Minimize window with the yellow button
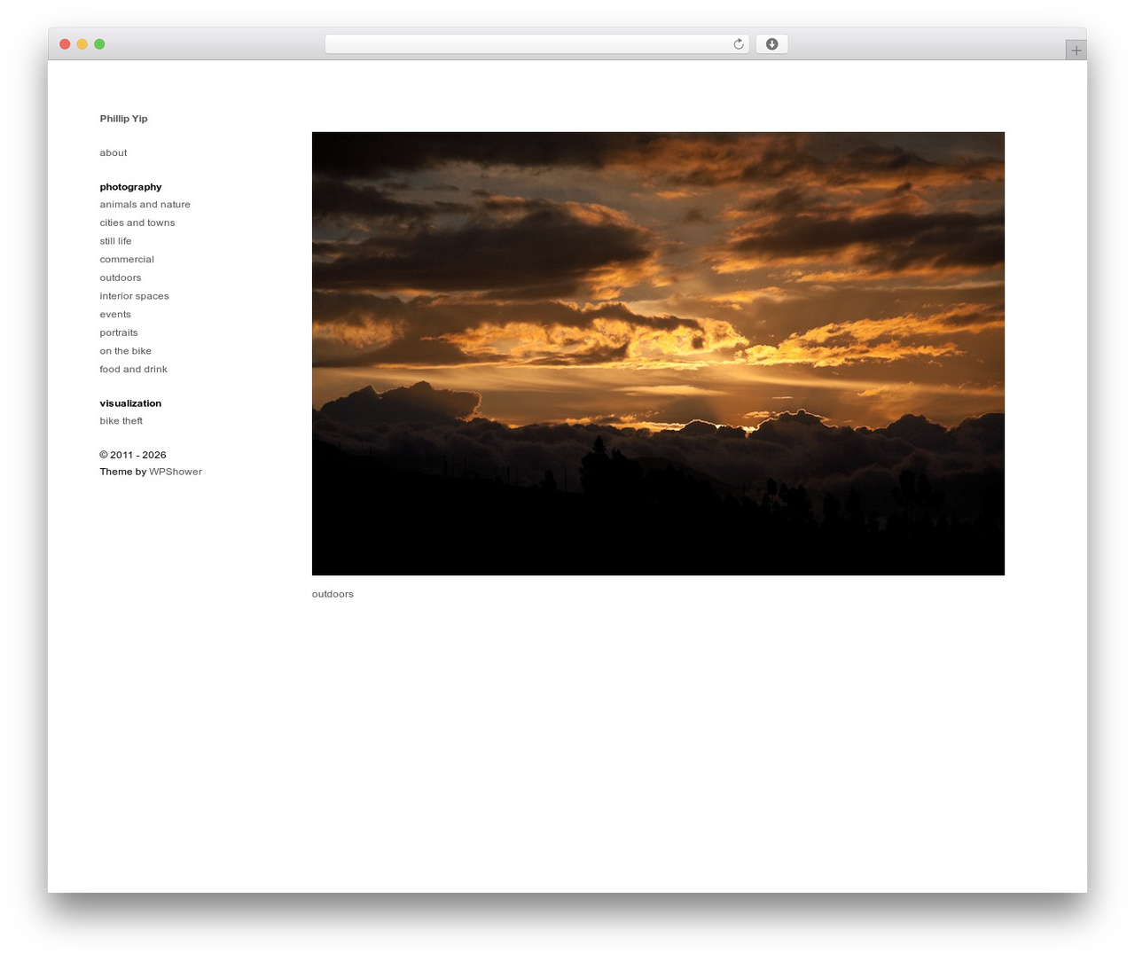This screenshot has height=961, width=1135. point(82,44)
